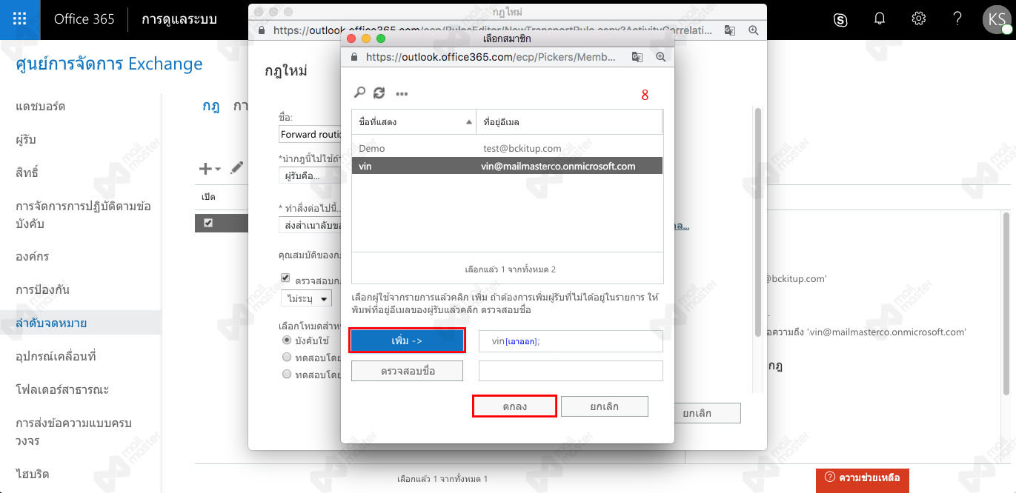
Task: Click the plus add-rule icon in Exchange toolbar
Action: tap(205, 169)
